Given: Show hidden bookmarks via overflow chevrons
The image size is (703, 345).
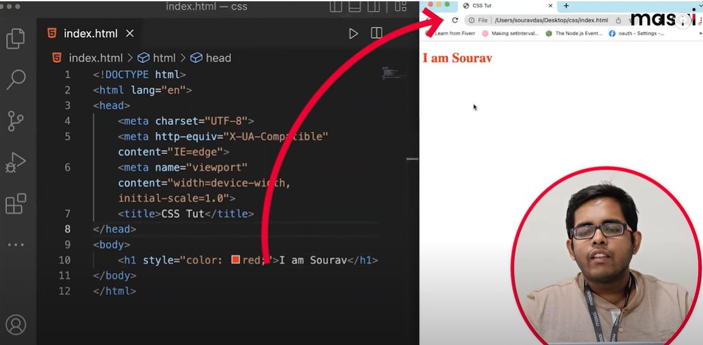Looking at the screenshot, I should [x=700, y=33].
